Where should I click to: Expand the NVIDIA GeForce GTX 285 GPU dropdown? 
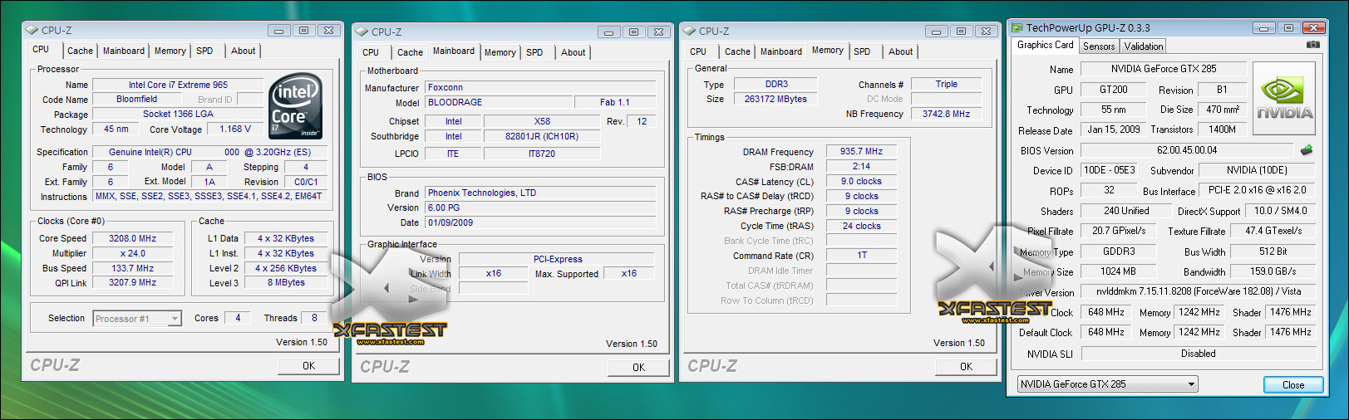(x=1107, y=384)
